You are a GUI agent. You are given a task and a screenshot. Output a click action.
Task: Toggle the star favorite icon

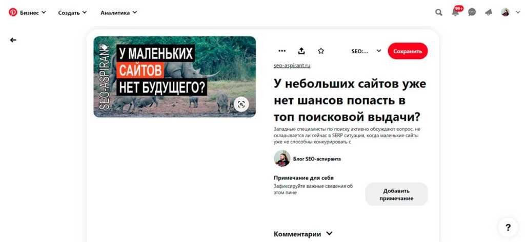point(321,51)
